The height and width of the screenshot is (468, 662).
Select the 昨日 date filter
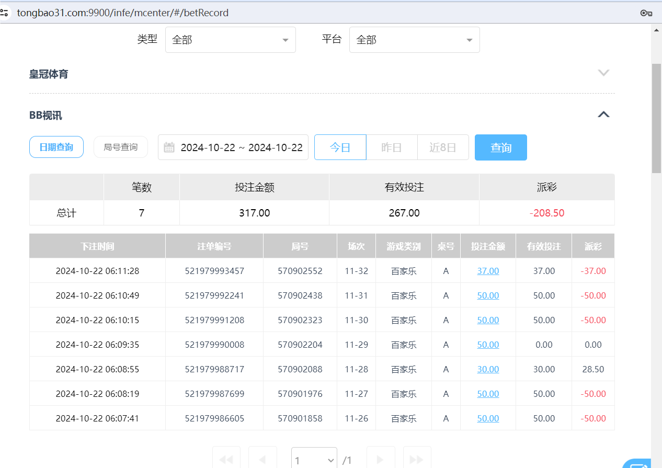(391, 147)
